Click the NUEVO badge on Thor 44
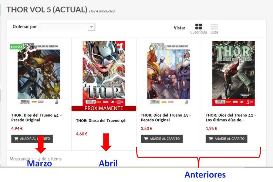This screenshot has height=182, width=273. click(x=16, y=47)
